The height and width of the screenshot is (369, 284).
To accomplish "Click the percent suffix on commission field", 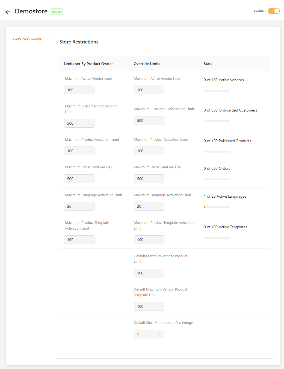I will click(159, 334).
